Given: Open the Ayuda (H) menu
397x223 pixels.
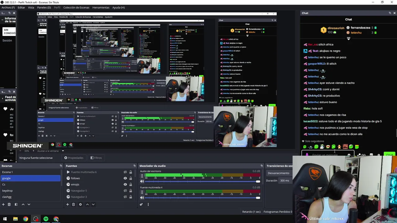Looking at the screenshot, I should [118, 7].
